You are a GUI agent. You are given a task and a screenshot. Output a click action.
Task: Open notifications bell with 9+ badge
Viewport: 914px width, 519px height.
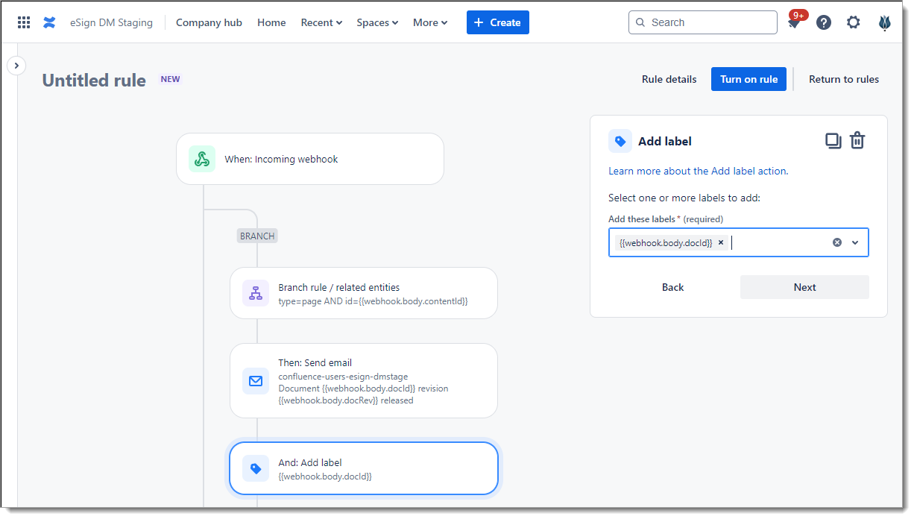794,23
